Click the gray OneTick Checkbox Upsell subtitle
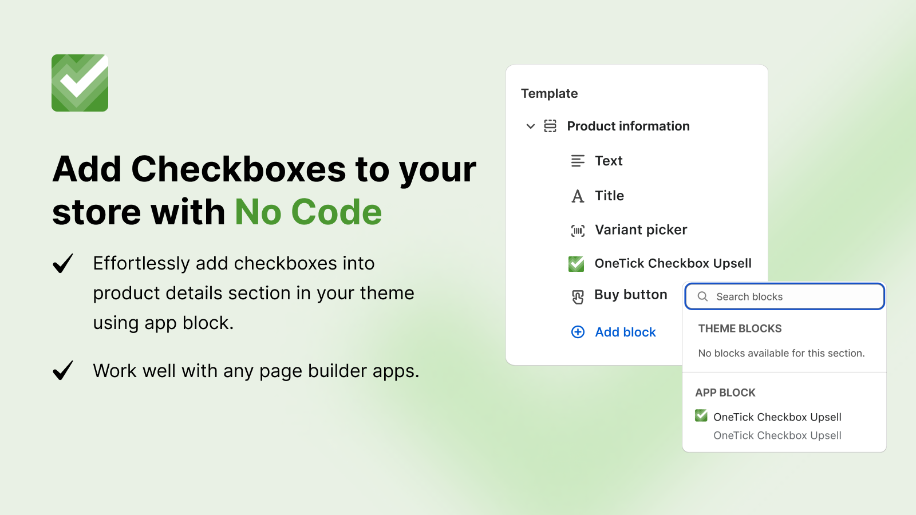This screenshot has width=916, height=515. coord(777,435)
